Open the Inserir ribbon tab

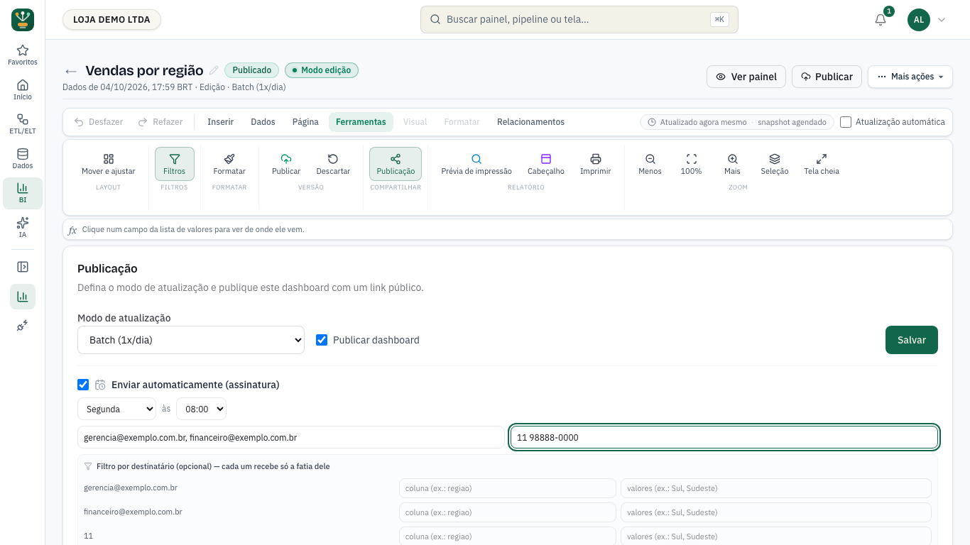pyautogui.click(x=220, y=122)
